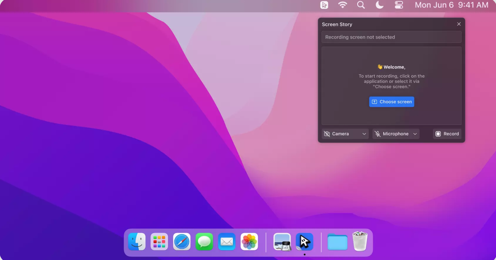496x260 pixels.
Task: Click Screen Story cursor icon in Dock
Action: (x=304, y=242)
